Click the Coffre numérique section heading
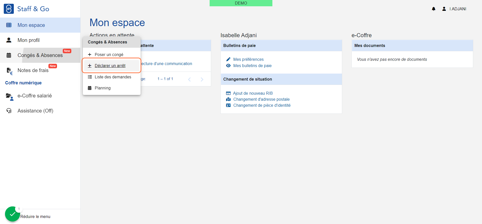The width and height of the screenshot is (482, 224). [x=23, y=83]
